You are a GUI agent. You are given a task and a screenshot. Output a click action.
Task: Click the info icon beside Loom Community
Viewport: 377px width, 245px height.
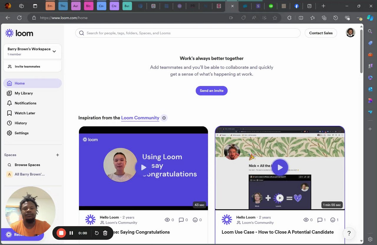[x=164, y=118]
